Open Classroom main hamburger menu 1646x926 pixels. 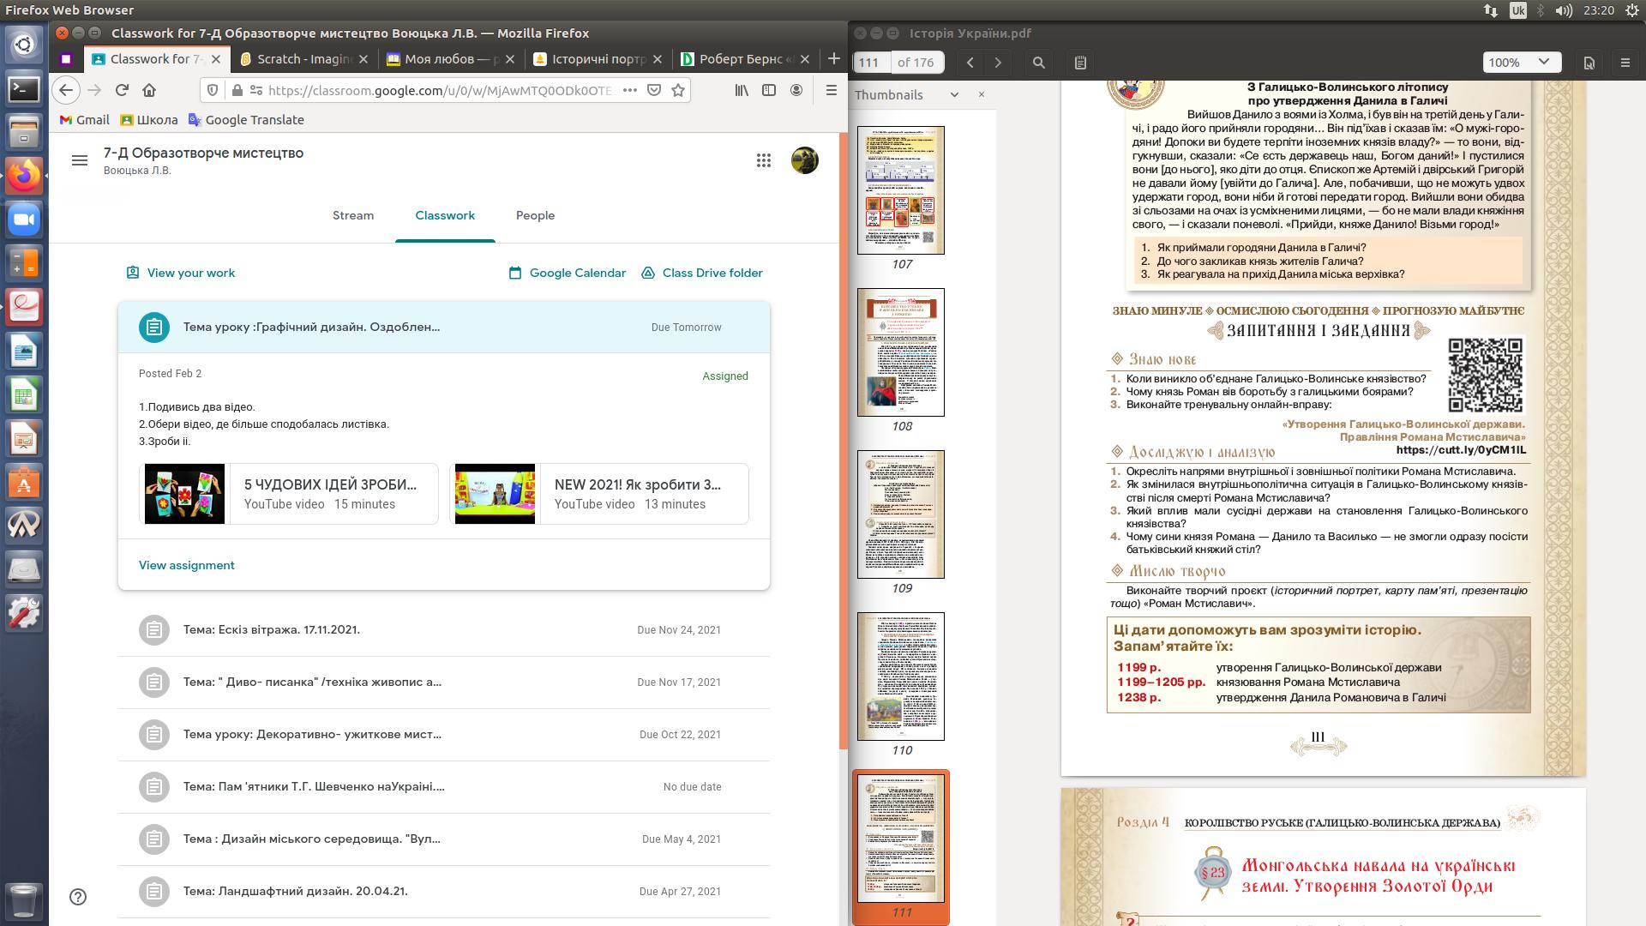pyautogui.click(x=80, y=160)
